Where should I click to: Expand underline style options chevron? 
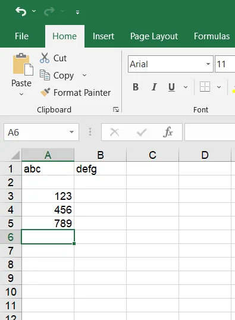[x=186, y=87]
